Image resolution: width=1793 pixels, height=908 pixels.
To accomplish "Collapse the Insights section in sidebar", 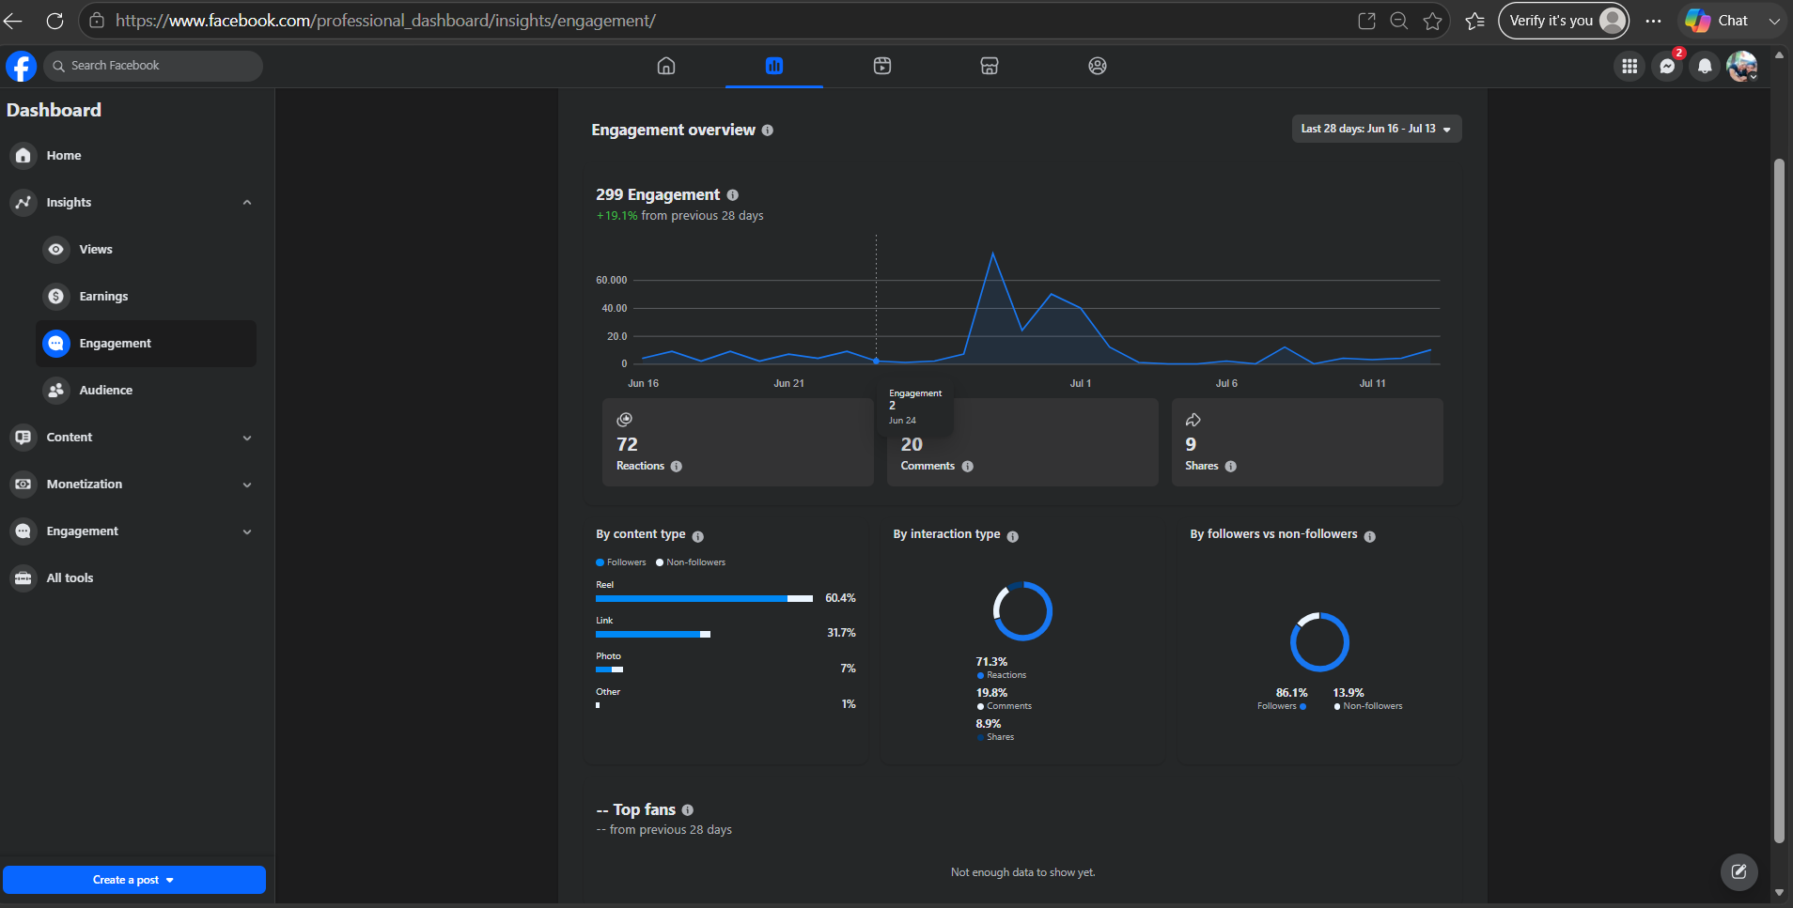I will (247, 203).
